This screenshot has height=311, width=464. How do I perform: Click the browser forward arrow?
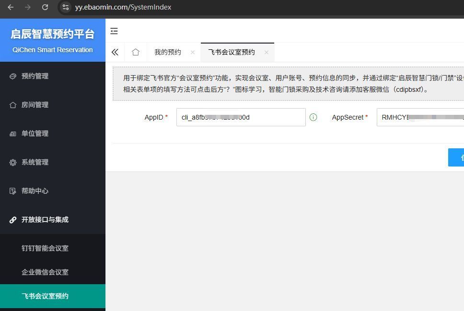(x=28, y=7)
